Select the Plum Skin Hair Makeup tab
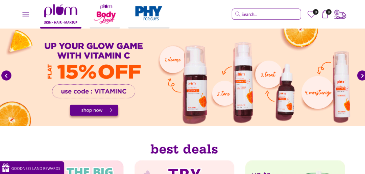The width and height of the screenshot is (365, 174). click(61, 15)
